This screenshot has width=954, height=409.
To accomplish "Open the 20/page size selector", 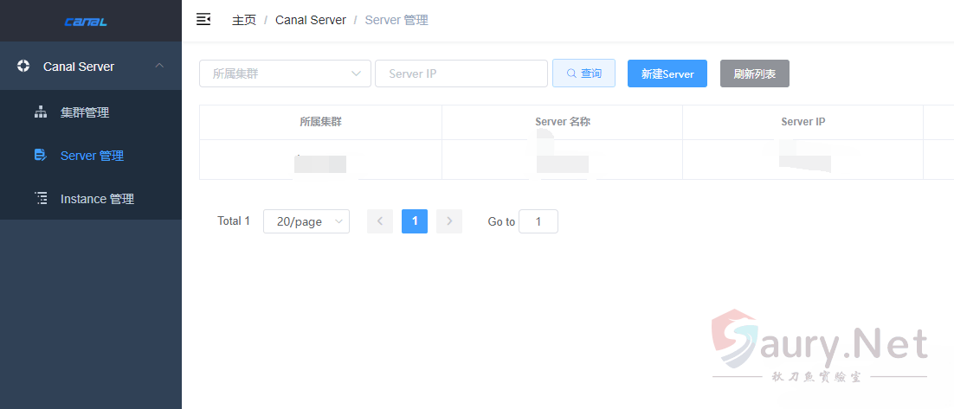I will coord(306,221).
